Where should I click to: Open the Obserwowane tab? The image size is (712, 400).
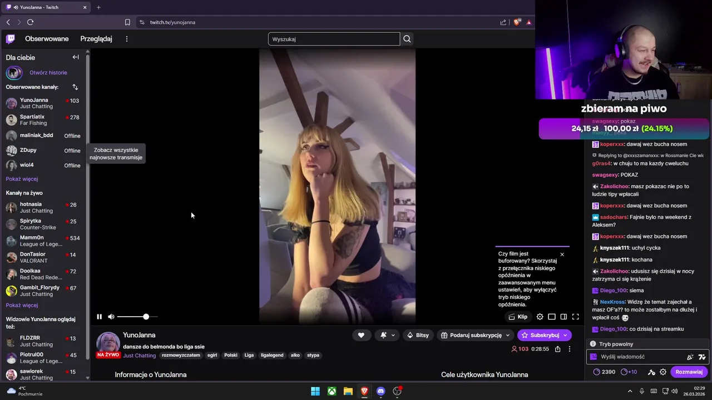click(x=47, y=39)
